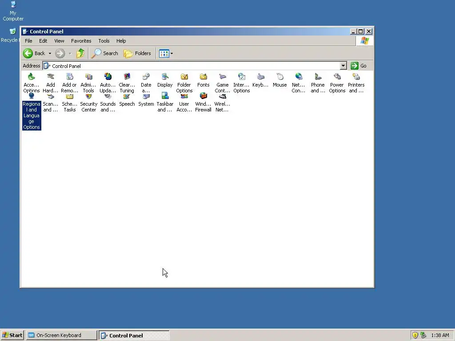Click the Go button

click(359, 66)
